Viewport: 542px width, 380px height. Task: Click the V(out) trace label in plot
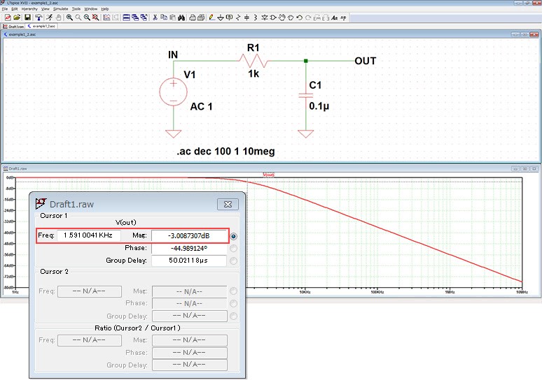[x=269, y=175]
